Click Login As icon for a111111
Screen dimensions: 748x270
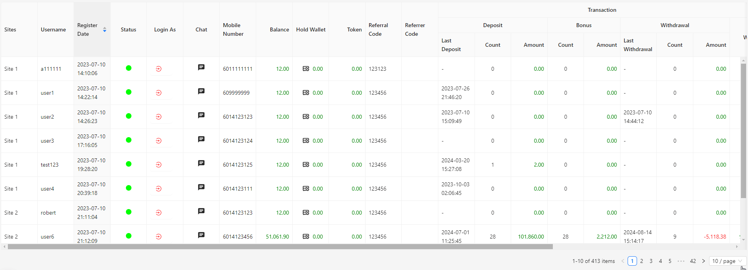click(x=159, y=69)
